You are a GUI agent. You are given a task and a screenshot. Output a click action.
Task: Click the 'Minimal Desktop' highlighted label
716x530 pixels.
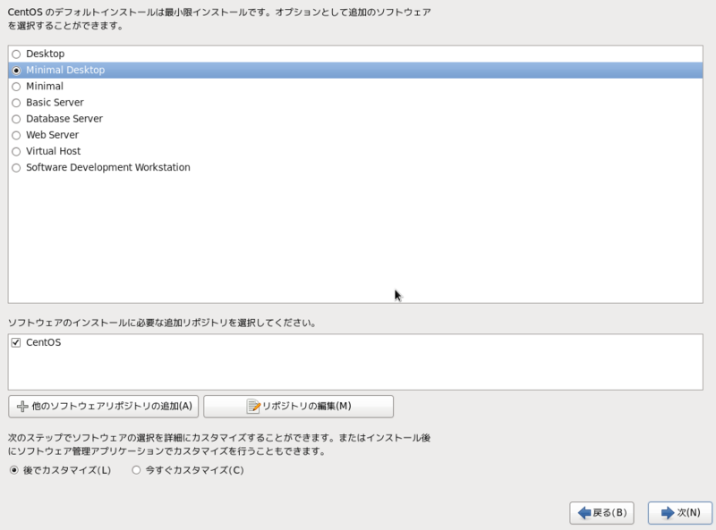pos(65,71)
